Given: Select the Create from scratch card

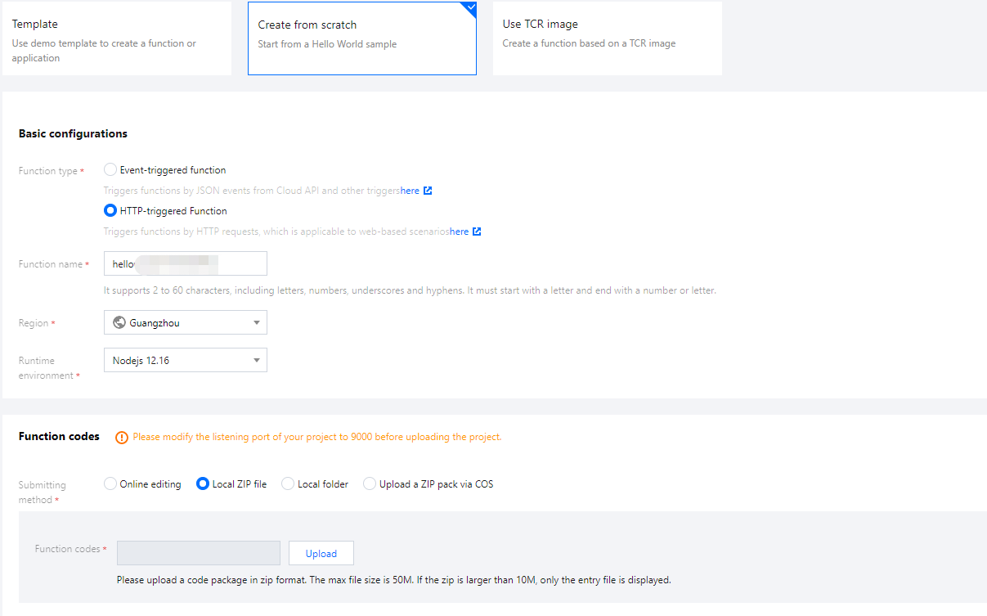Looking at the screenshot, I should coord(362,38).
